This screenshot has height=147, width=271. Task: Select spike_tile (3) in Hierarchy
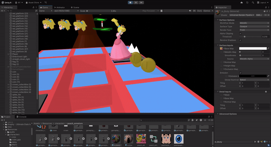pyautogui.click(x=18, y=97)
